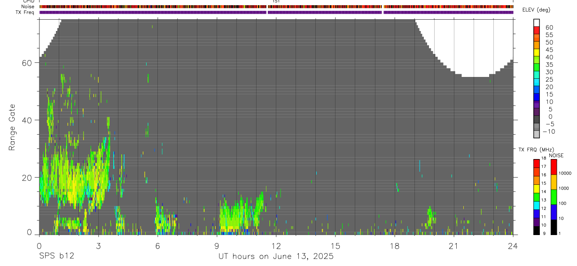Pick the white top segment of the ELEV colorbar
This screenshot has width=577, height=266.
pyautogui.click(x=537, y=23)
